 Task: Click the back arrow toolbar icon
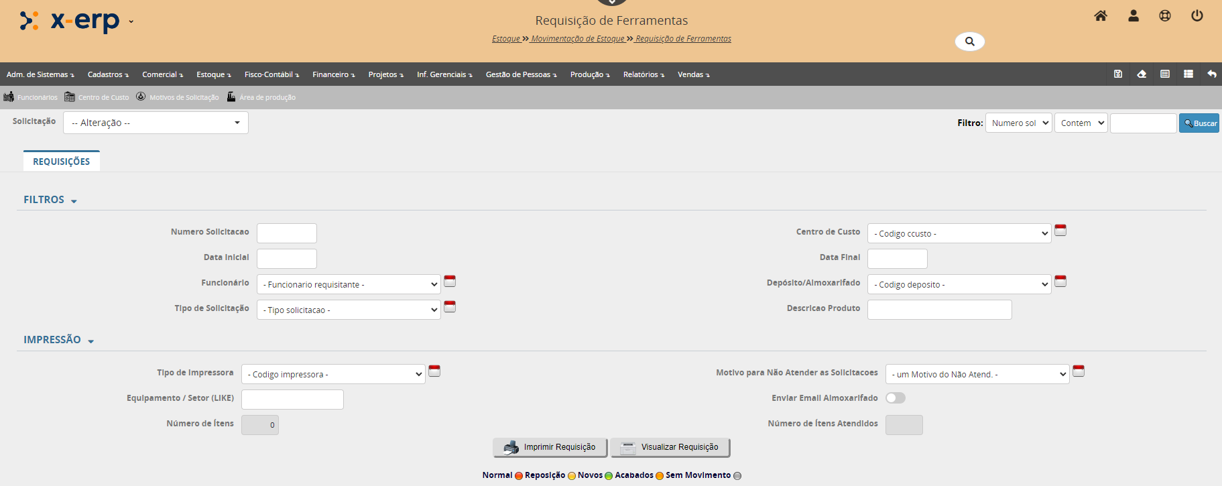(x=1211, y=74)
